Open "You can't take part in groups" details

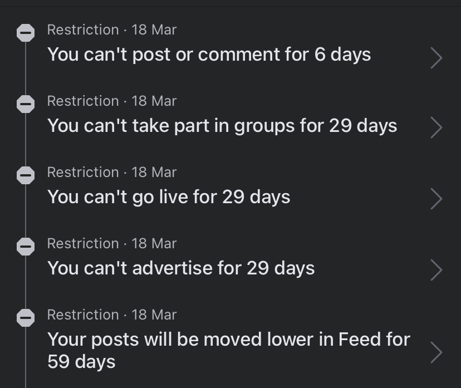222,126
